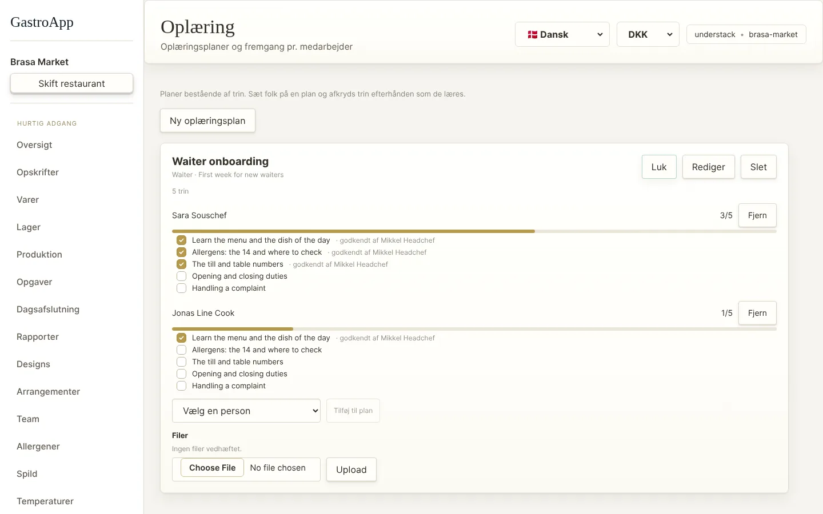The height and width of the screenshot is (514, 823).
Task: Uncheck Jonas's 'Learn the menu' checkbox
Action: point(181,338)
